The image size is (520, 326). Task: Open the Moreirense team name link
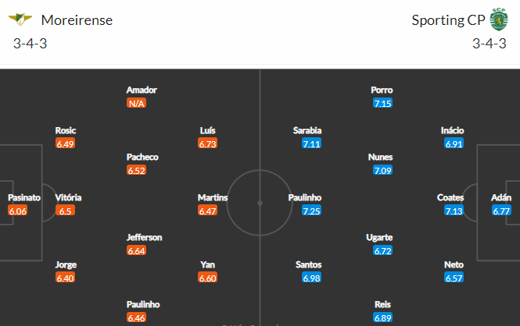pos(77,20)
